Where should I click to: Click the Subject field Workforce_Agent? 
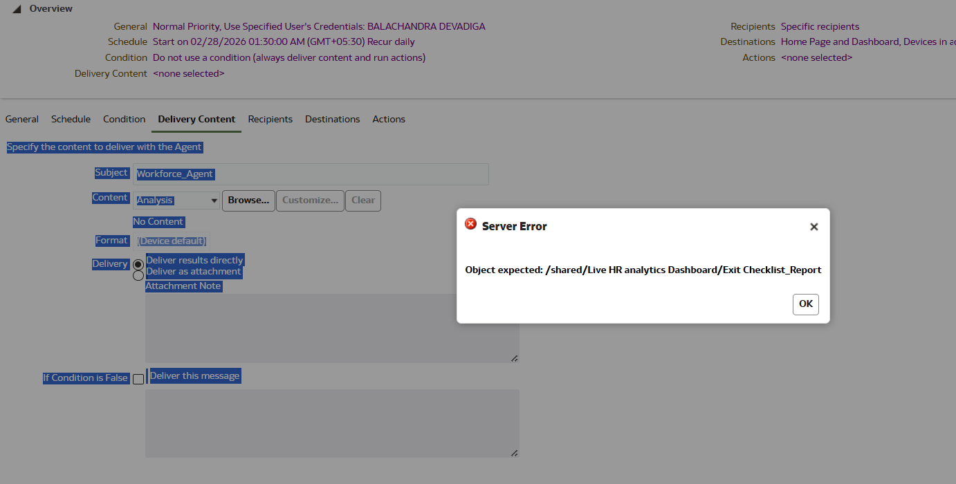(311, 174)
